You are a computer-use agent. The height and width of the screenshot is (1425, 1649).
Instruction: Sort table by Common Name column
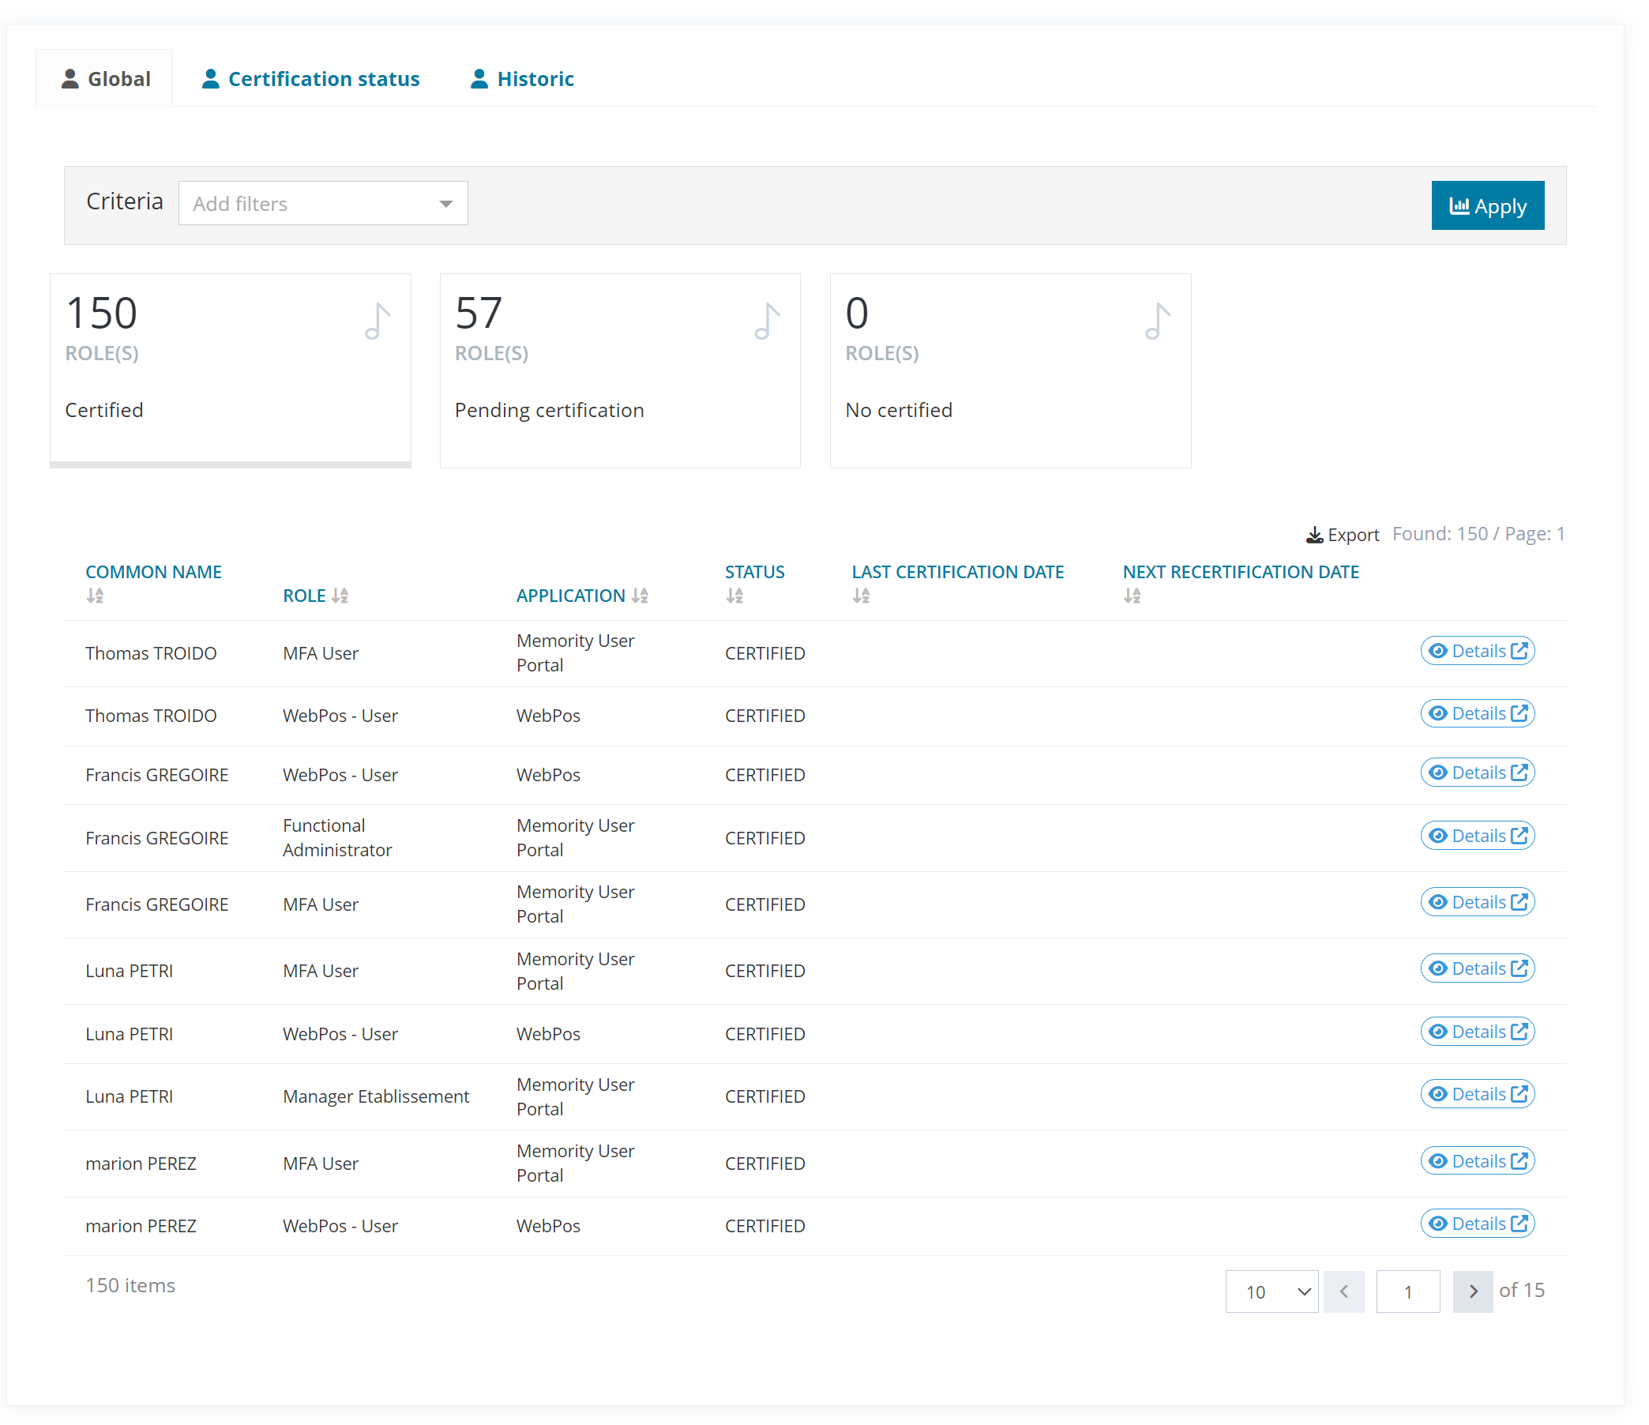click(95, 596)
